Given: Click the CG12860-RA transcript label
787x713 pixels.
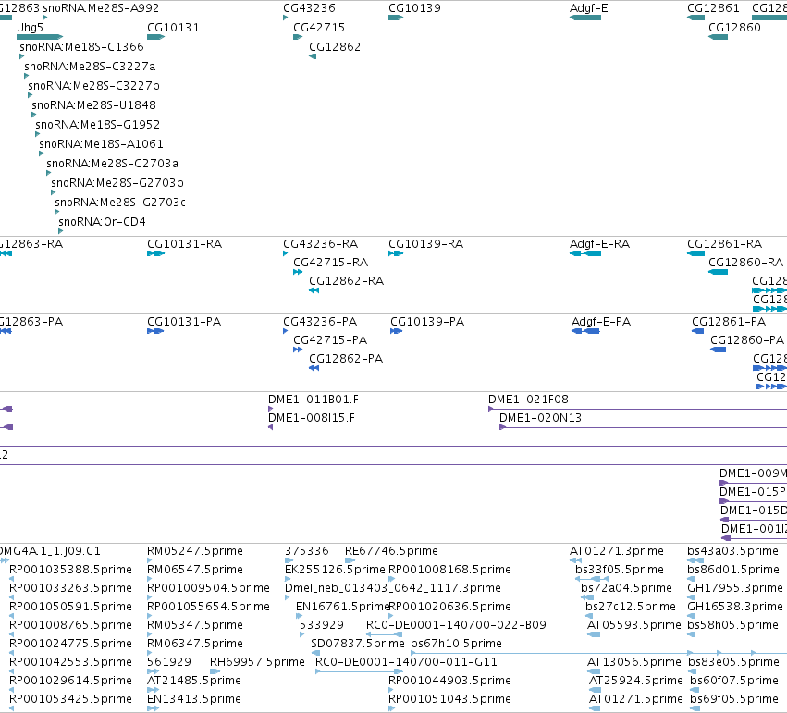Looking at the screenshot, I should 745,263.
